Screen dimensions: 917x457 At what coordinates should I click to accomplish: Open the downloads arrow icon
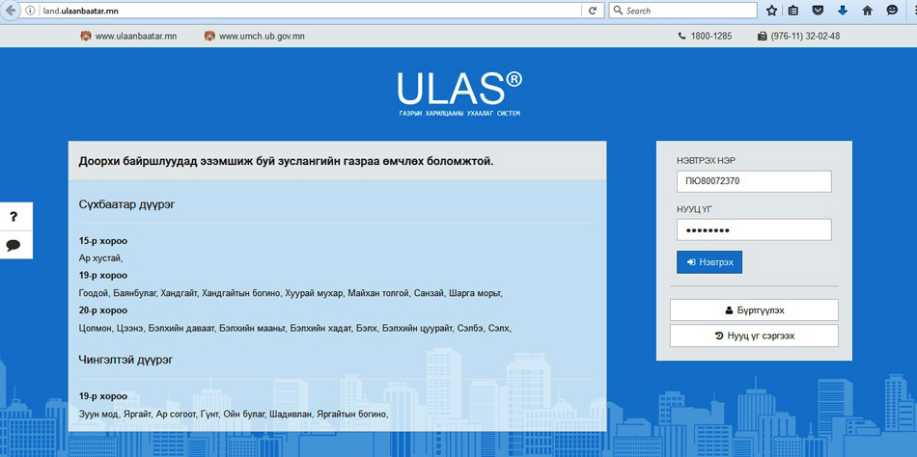(842, 11)
